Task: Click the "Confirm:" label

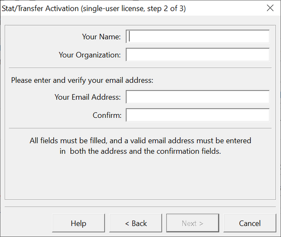Action: point(107,115)
